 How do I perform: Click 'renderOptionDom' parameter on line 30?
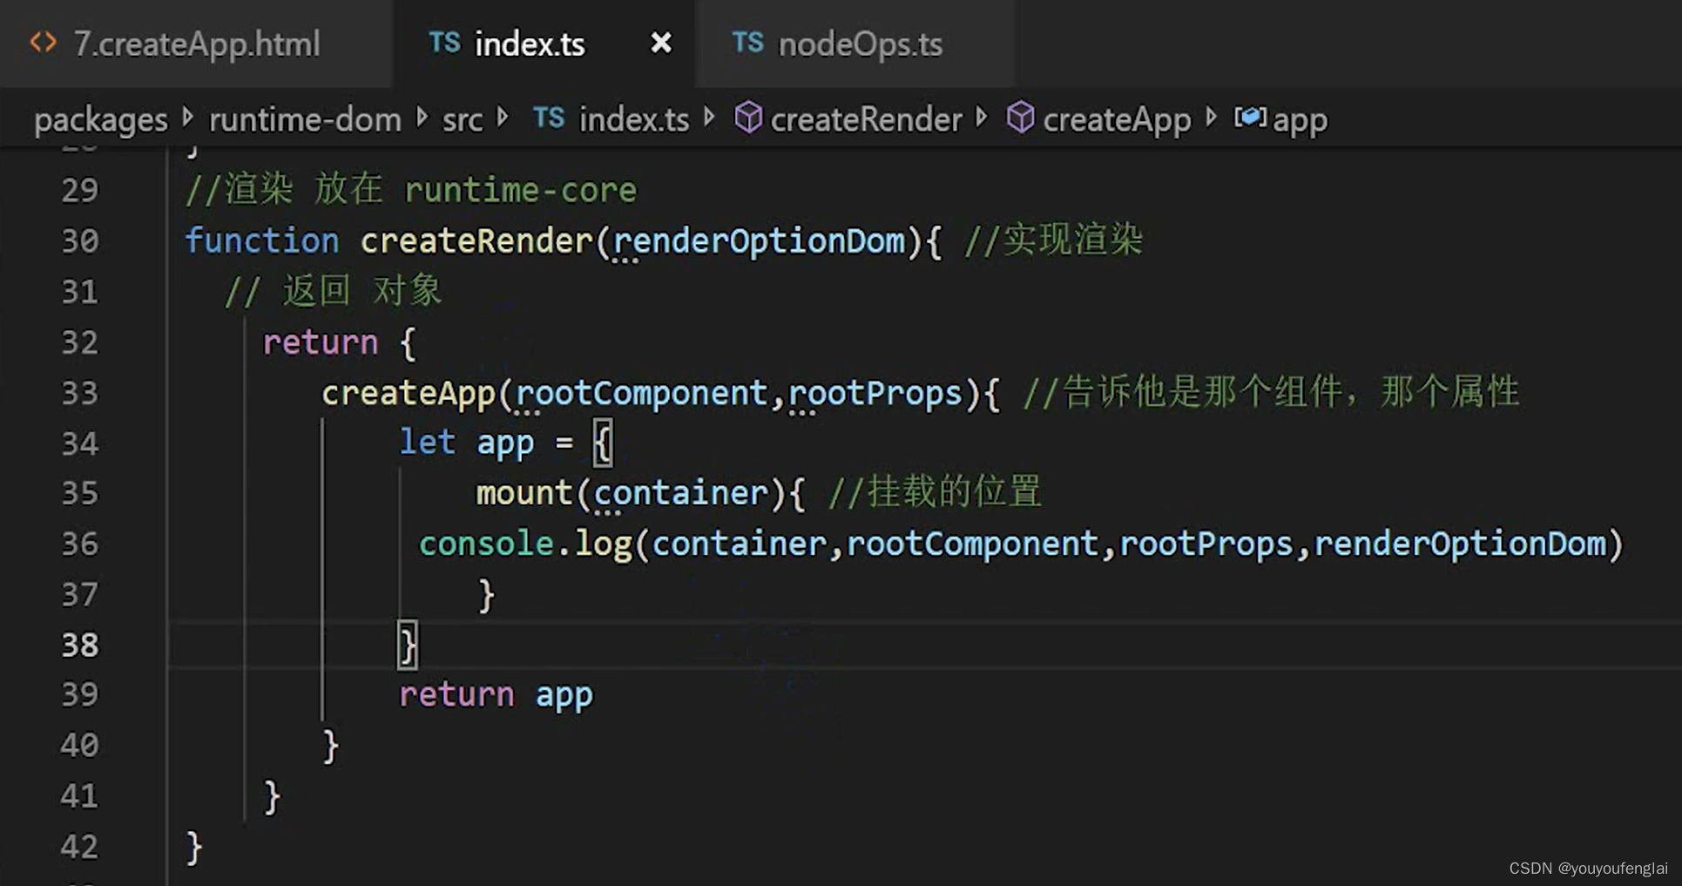(759, 241)
